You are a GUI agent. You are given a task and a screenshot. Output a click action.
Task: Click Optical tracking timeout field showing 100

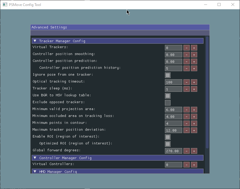pyautogui.click(x=174, y=82)
